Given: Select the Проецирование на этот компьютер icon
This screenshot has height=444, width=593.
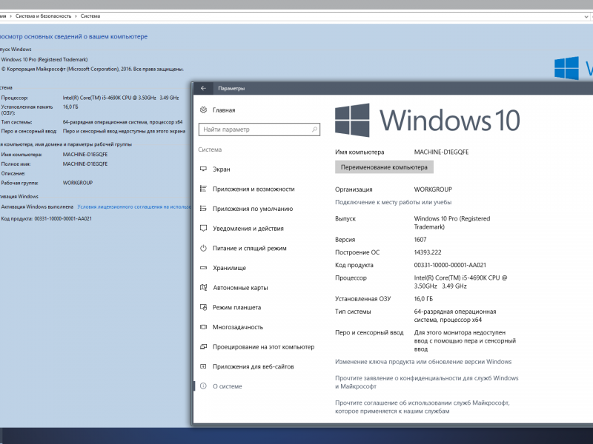Looking at the screenshot, I should pyautogui.click(x=203, y=346).
